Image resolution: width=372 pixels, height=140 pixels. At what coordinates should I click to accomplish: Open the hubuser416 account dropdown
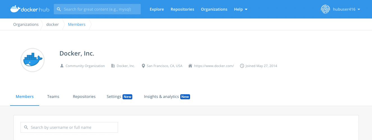click(346, 9)
